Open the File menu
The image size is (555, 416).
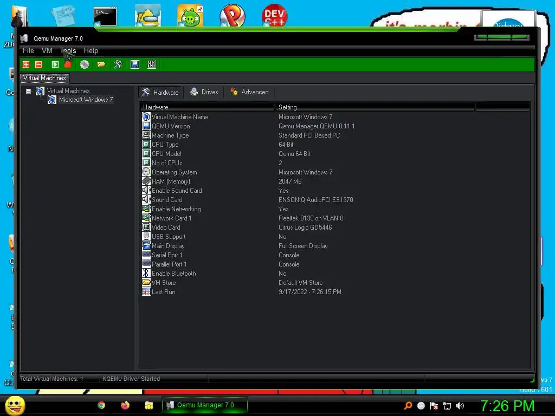[28, 50]
